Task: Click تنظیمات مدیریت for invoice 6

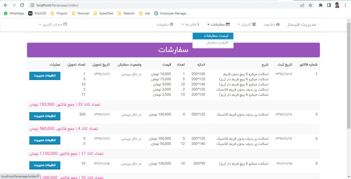Action: pos(45,140)
